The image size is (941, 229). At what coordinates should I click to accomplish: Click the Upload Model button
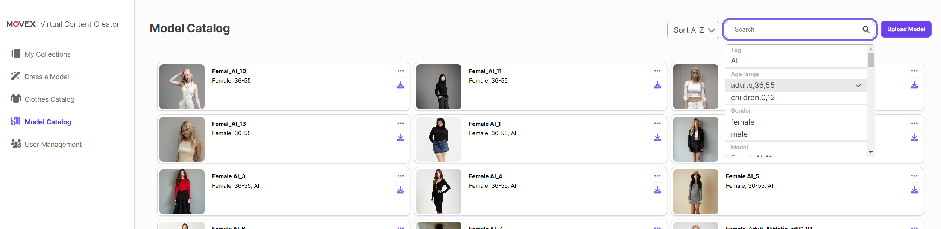click(x=906, y=29)
